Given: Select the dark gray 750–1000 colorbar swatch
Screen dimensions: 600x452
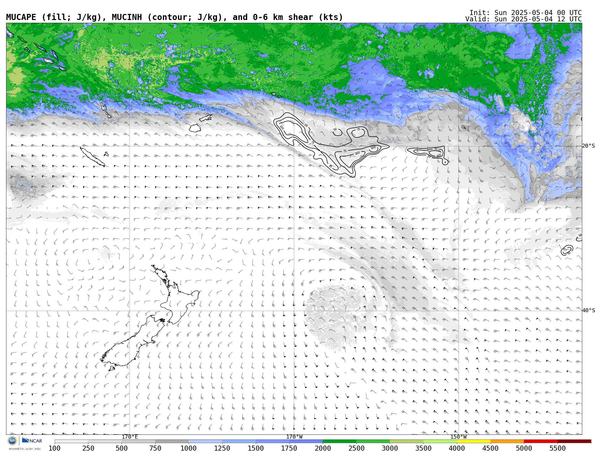Looking at the screenshot, I should (x=172, y=441).
